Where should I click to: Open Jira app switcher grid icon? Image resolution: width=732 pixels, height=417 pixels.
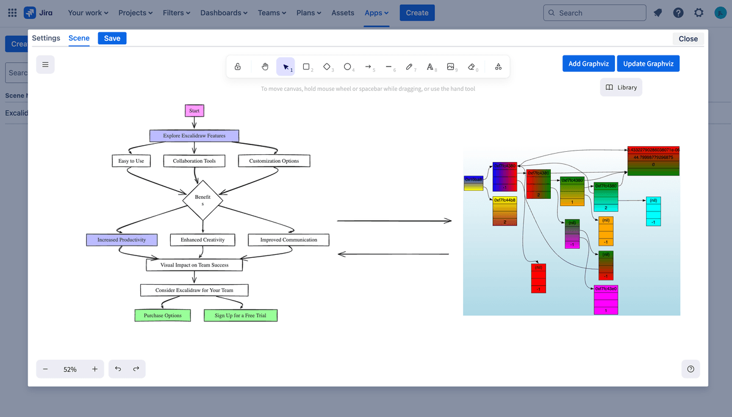[12, 13]
